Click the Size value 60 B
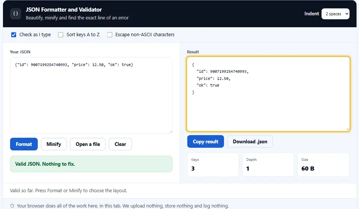Viewport: 359px width, 209px height. [308, 169]
